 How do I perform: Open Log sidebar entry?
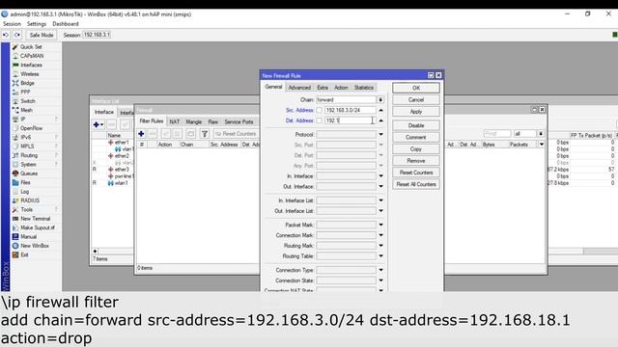pyautogui.click(x=24, y=192)
